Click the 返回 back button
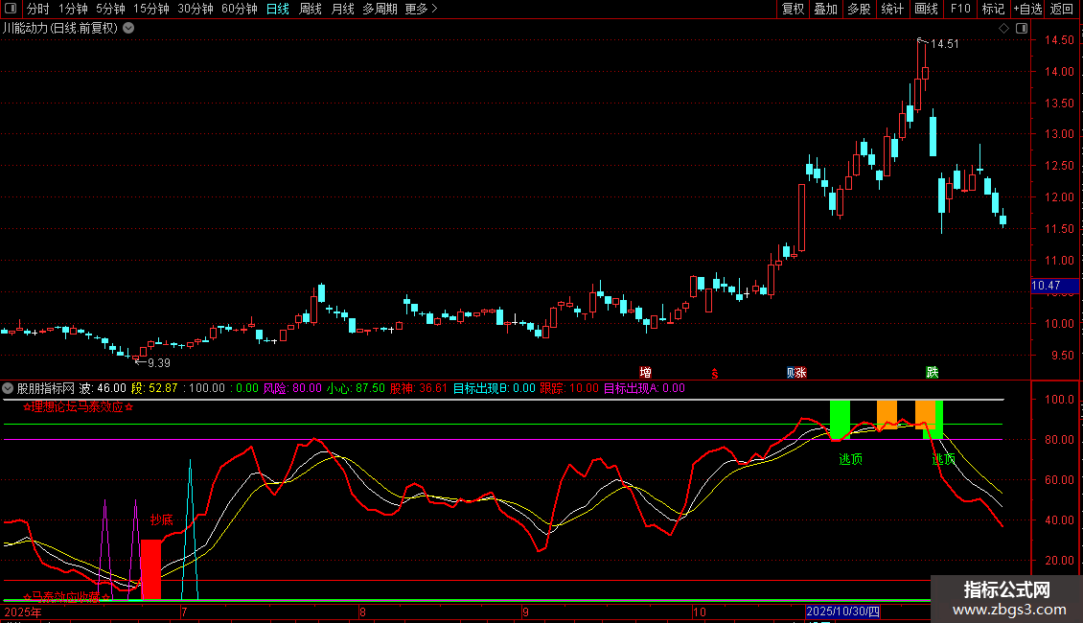Image resolution: width=1083 pixels, height=623 pixels. pyautogui.click(x=1062, y=9)
